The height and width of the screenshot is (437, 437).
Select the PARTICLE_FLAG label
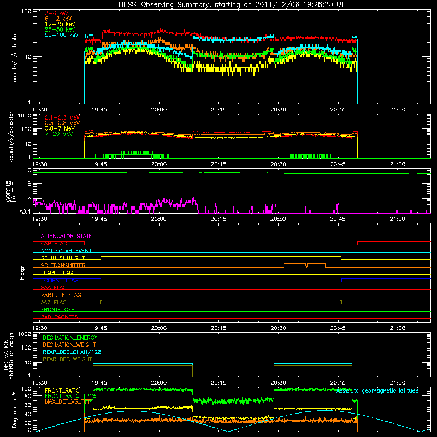tap(61, 294)
